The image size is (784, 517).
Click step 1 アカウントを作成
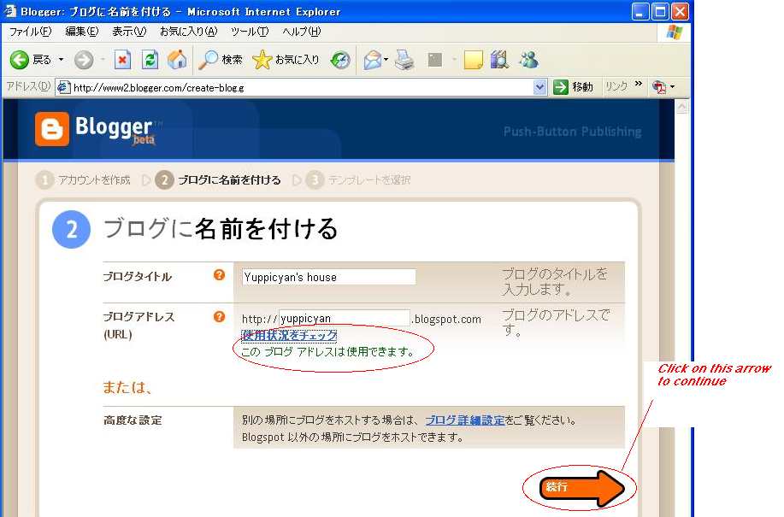83,179
